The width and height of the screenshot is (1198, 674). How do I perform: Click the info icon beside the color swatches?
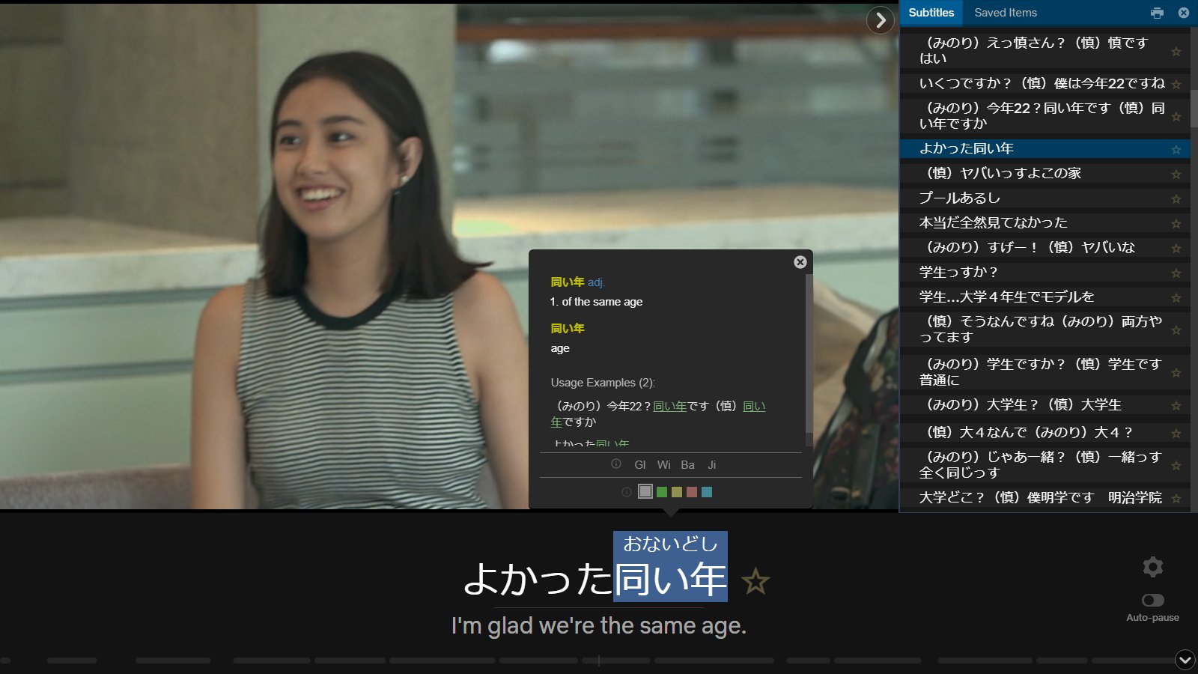[x=627, y=492]
